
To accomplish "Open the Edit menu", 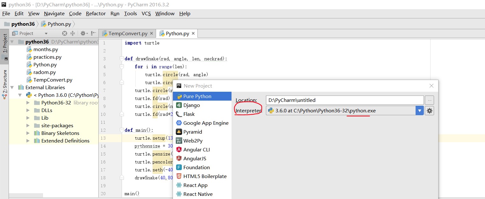I will 19,13.
